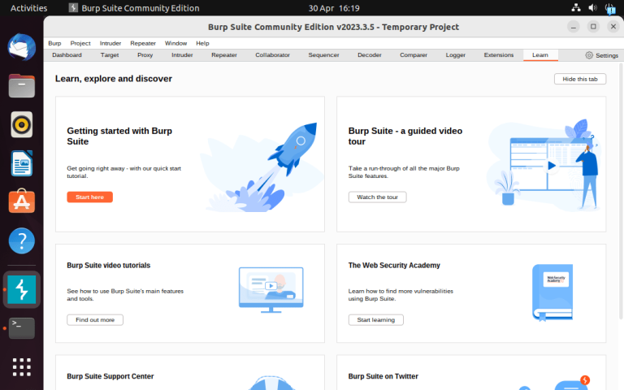Open the Project menu
The height and width of the screenshot is (390, 624).
pyautogui.click(x=80, y=43)
